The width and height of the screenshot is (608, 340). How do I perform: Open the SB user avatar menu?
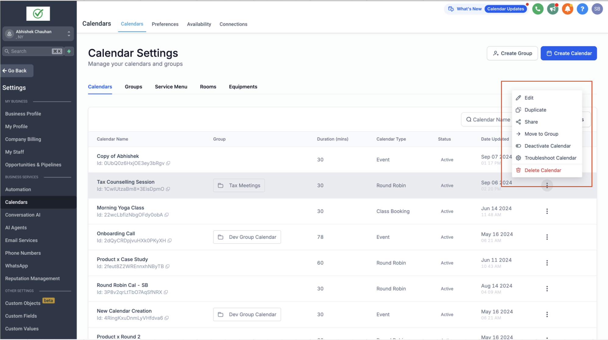597,9
